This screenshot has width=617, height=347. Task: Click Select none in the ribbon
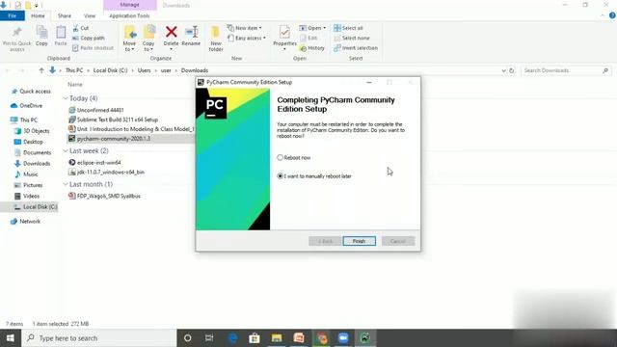[x=351, y=38]
